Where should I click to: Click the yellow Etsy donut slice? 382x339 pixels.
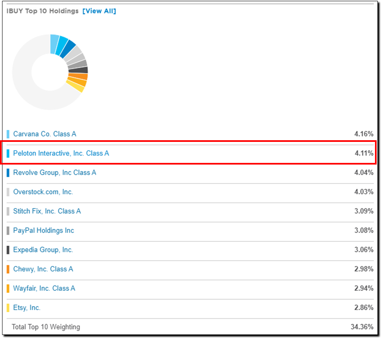(76, 86)
